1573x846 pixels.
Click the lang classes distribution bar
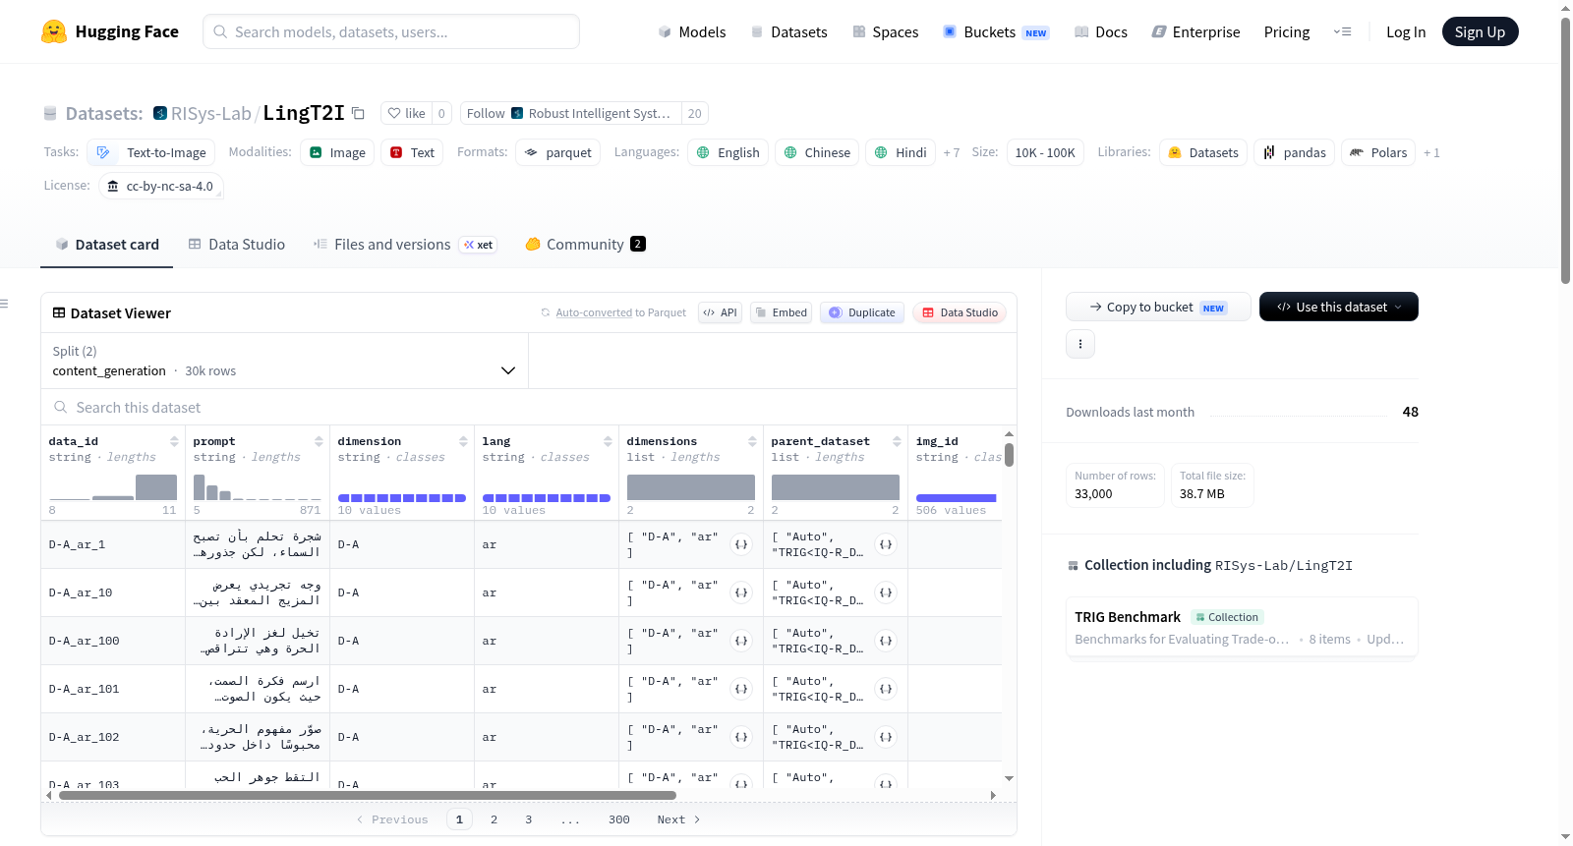pyautogui.click(x=547, y=498)
